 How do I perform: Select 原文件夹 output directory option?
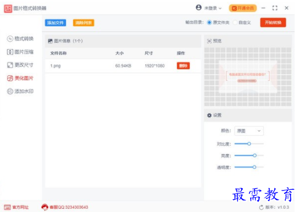[x=218, y=23]
